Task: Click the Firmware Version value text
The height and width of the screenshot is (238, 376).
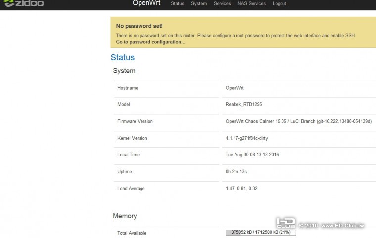Action: (298, 122)
